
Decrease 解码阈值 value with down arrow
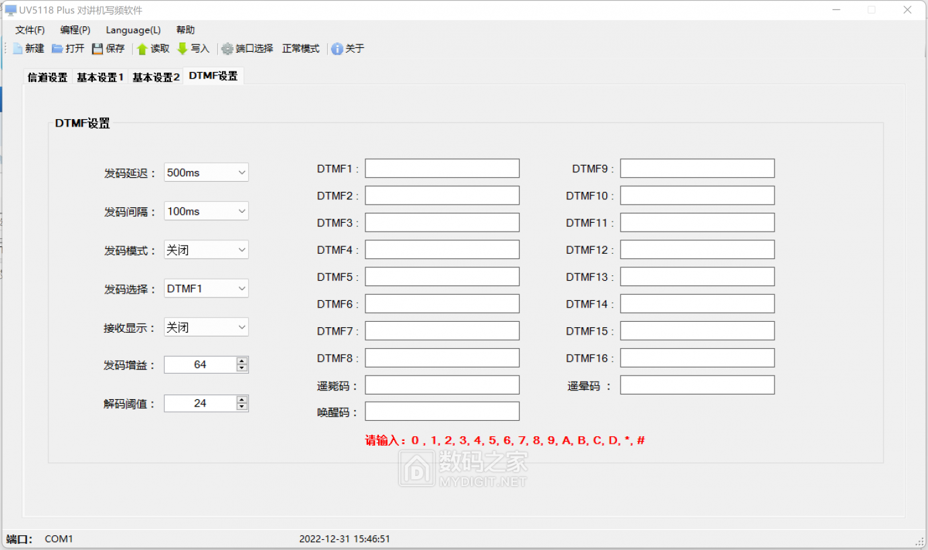point(242,407)
